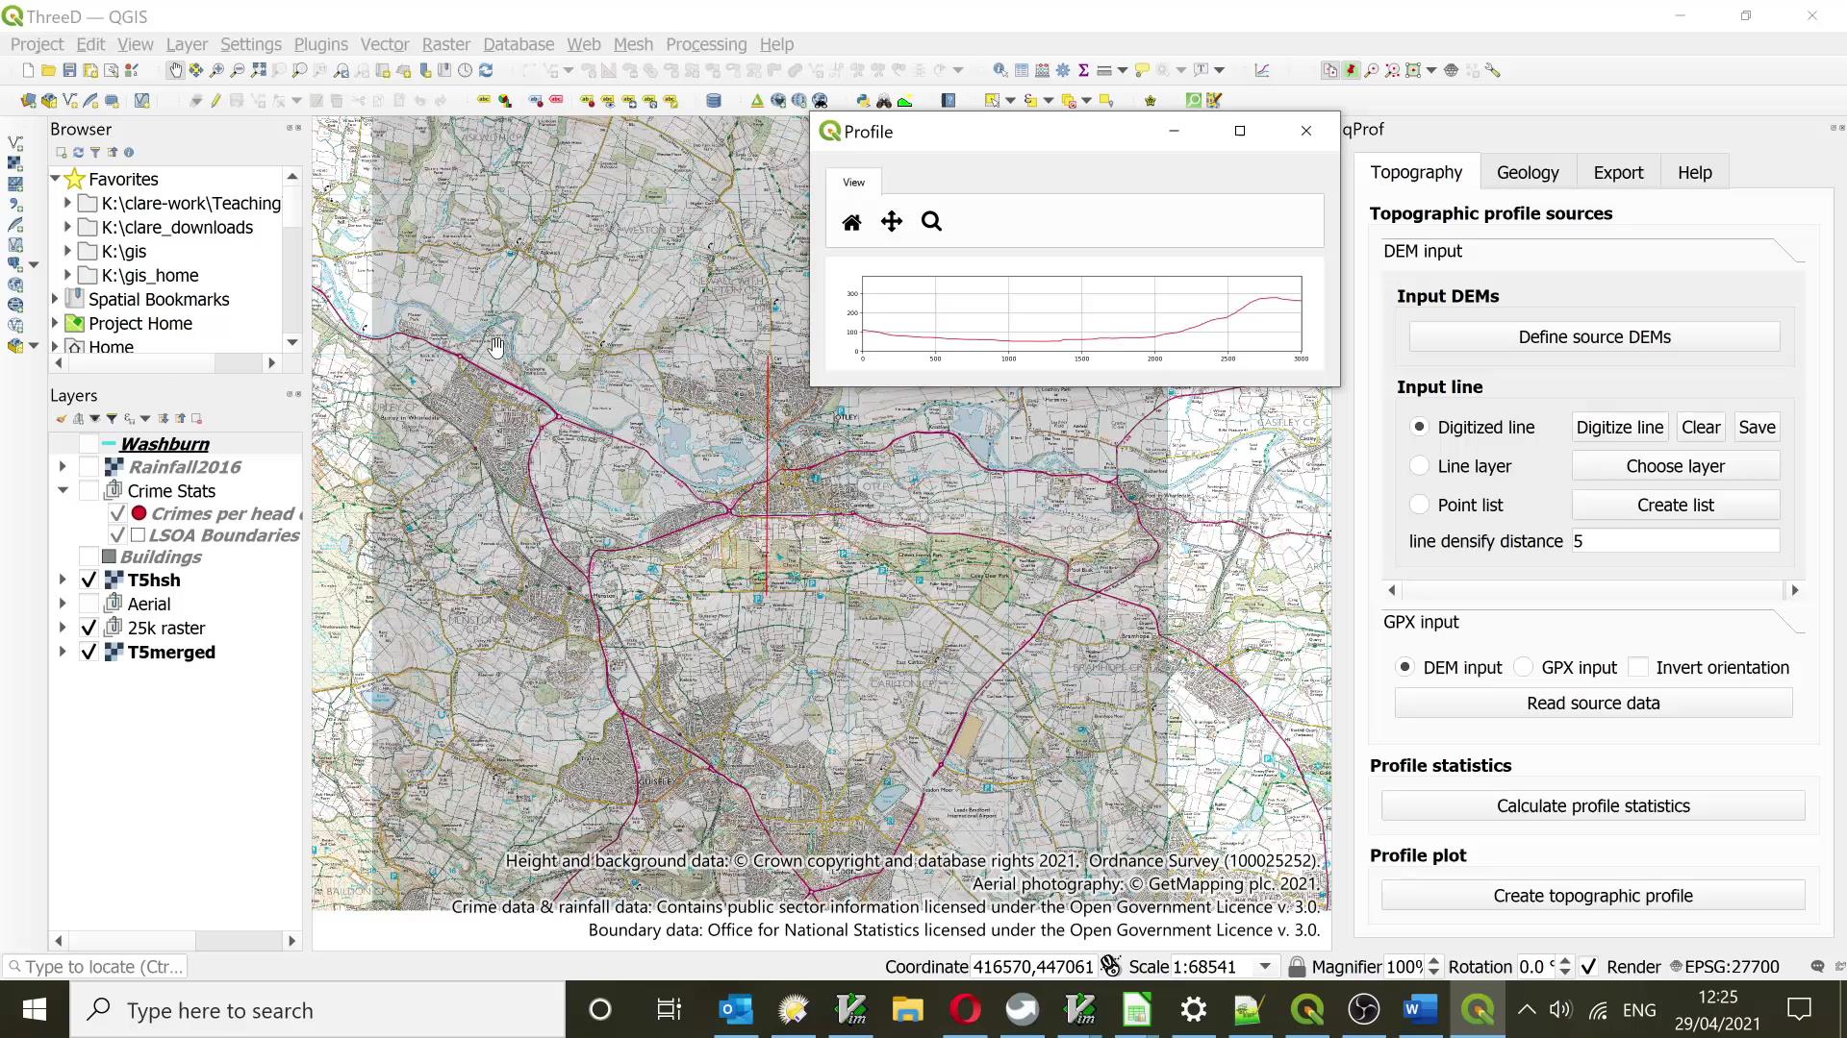Select the Point list radio button
The image size is (1847, 1038).
[1421, 504]
